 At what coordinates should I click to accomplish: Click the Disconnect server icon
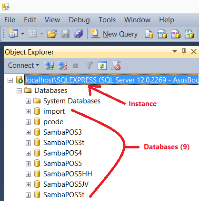62,65
